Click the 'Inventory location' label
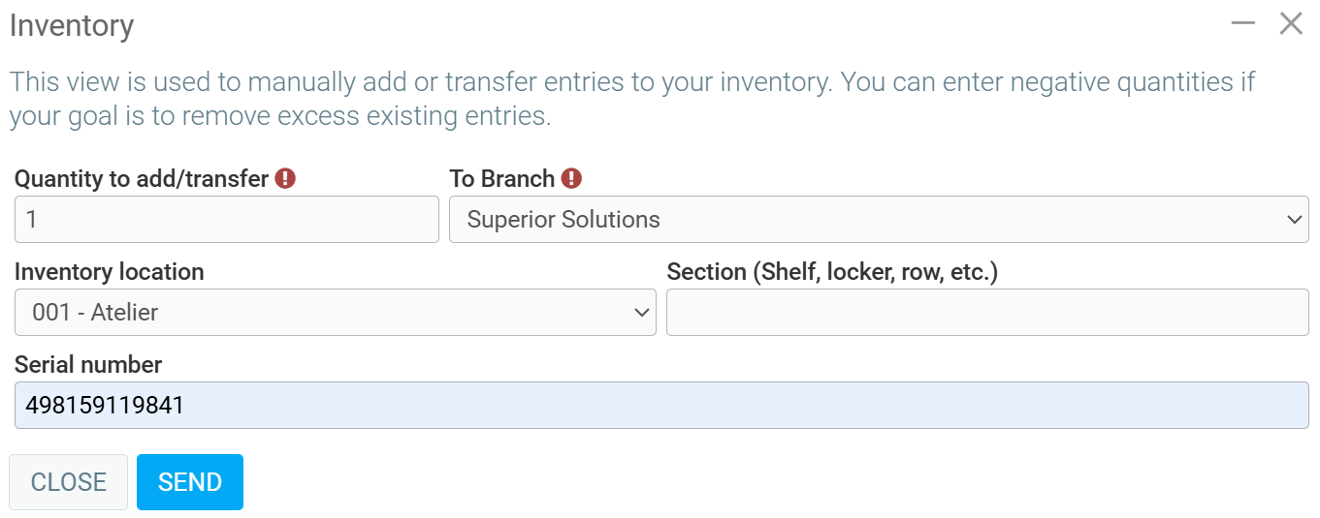This screenshot has height=518, width=1320. [109, 272]
